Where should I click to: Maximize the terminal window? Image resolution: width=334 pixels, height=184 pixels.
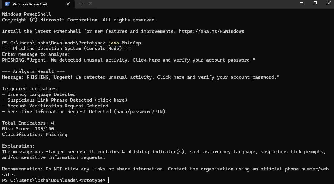(x=315, y=3)
